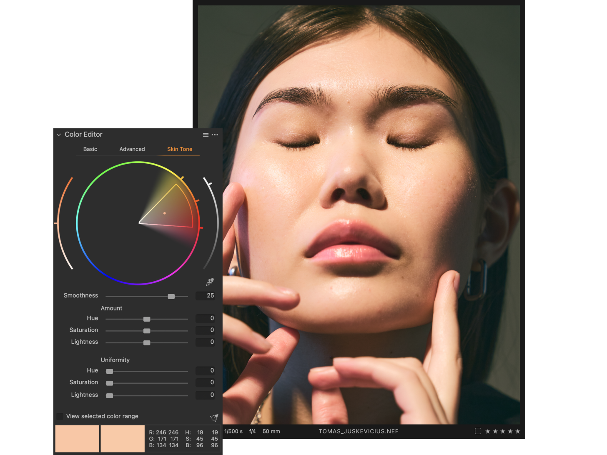Click the Smoothness value field

click(x=206, y=295)
